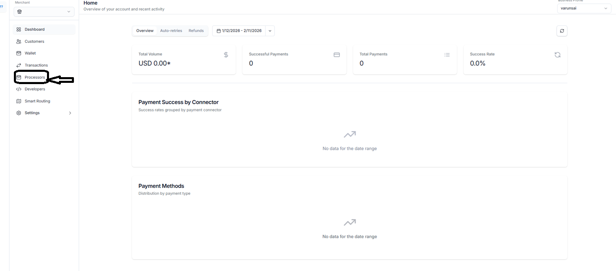Click the Total Volume card
Image resolution: width=616 pixels, height=271 pixels.
coord(183,60)
